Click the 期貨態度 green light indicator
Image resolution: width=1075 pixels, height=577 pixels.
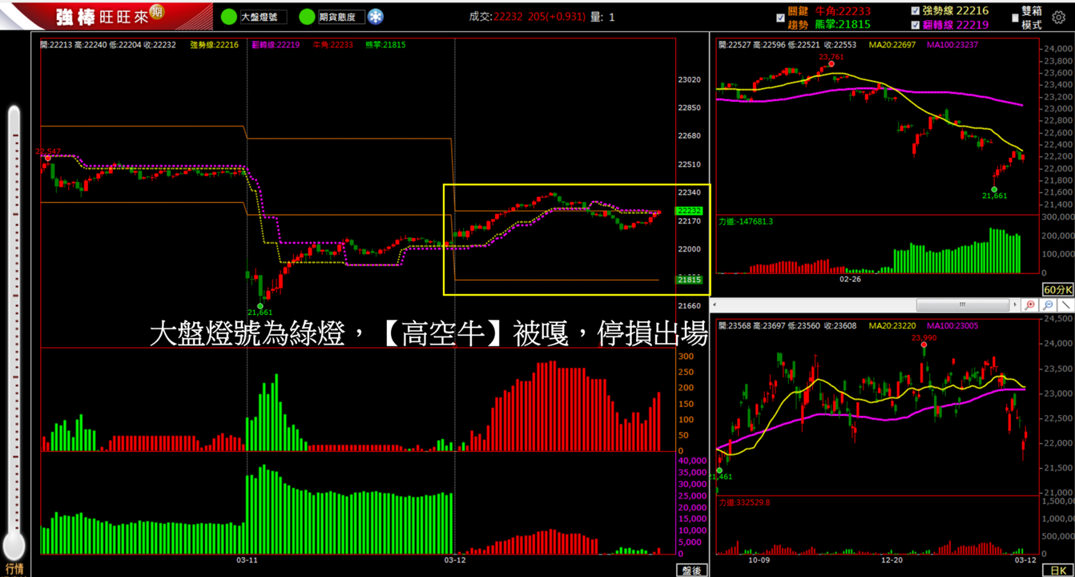[307, 17]
